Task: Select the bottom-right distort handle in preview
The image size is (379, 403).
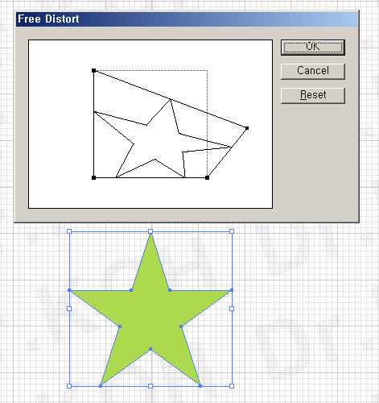Action: [x=207, y=177]
